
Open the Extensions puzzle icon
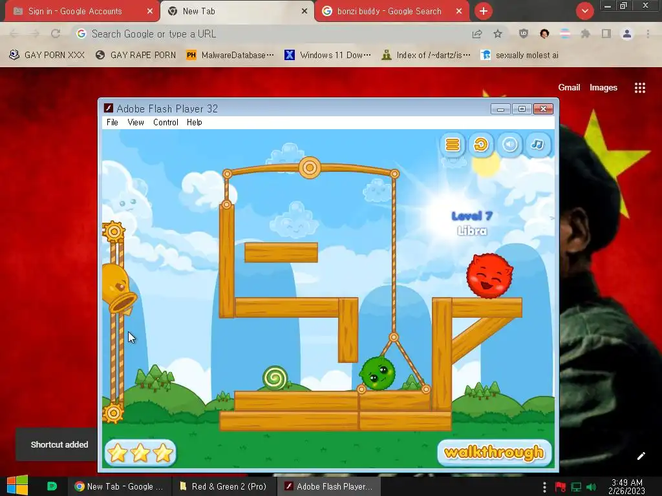click(585, 34)
